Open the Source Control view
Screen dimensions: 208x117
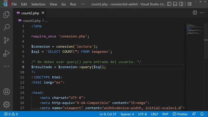pyautogui.click(x=6, y=40)
